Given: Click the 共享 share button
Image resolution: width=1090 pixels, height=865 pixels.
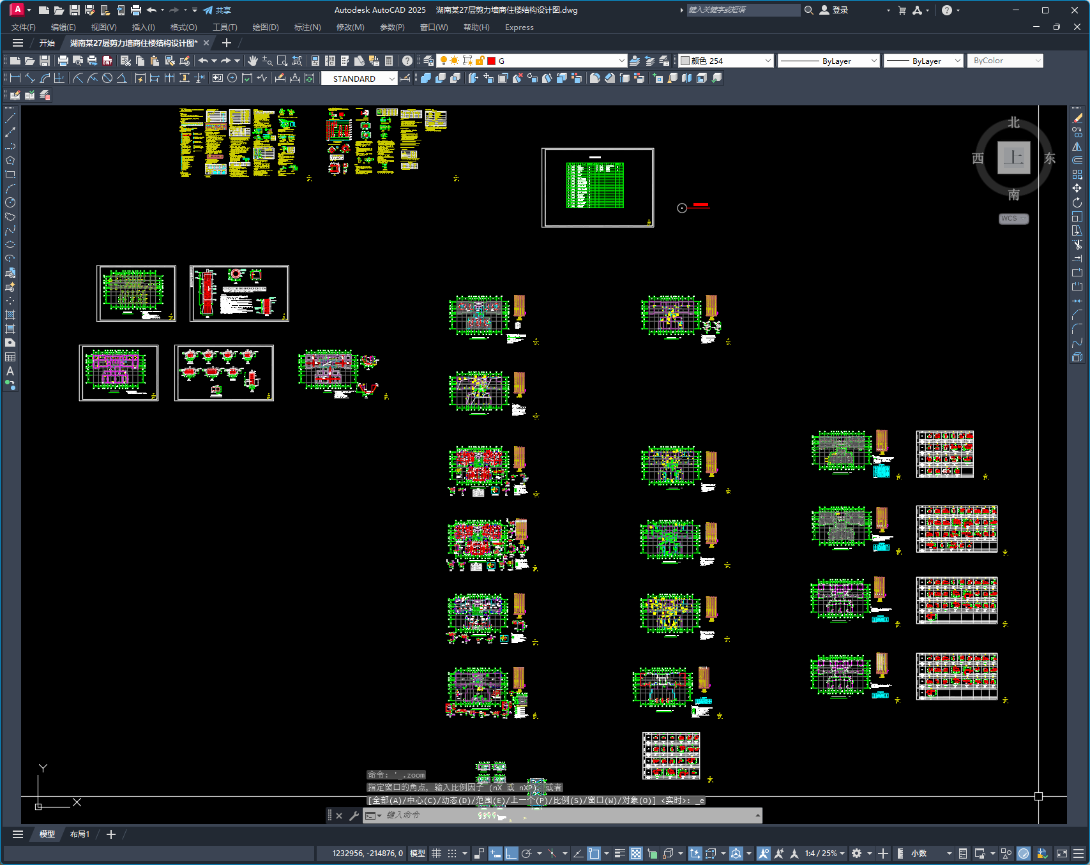Looking at the screenshot, I should (217, 10).
